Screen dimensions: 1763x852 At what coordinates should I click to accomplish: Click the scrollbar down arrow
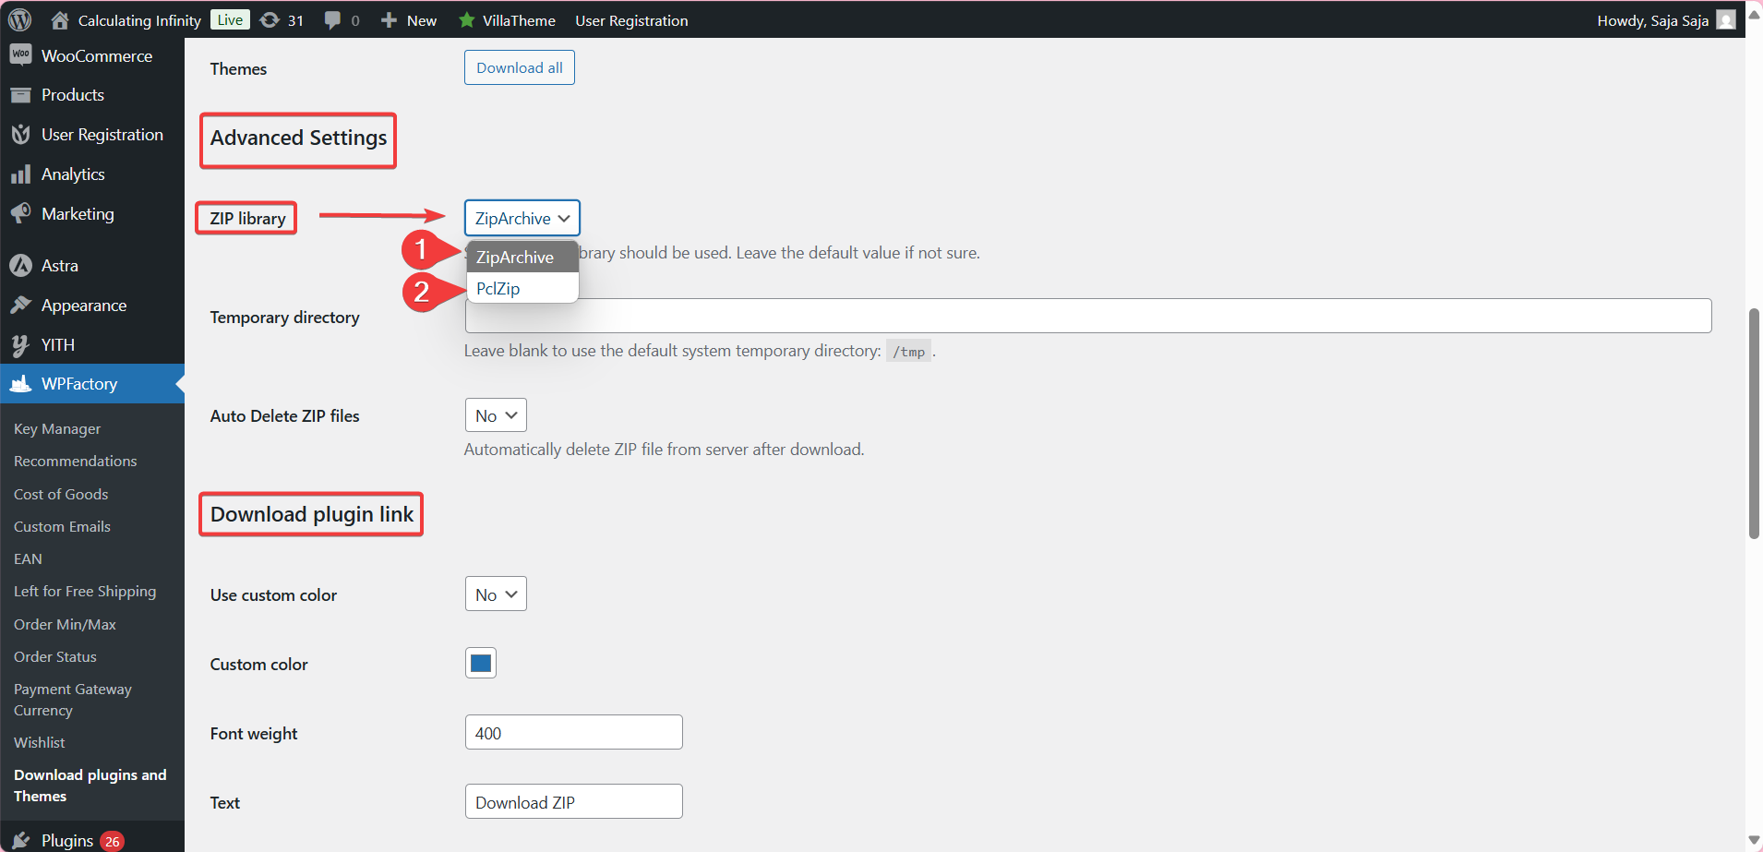tap(1754, 840)
